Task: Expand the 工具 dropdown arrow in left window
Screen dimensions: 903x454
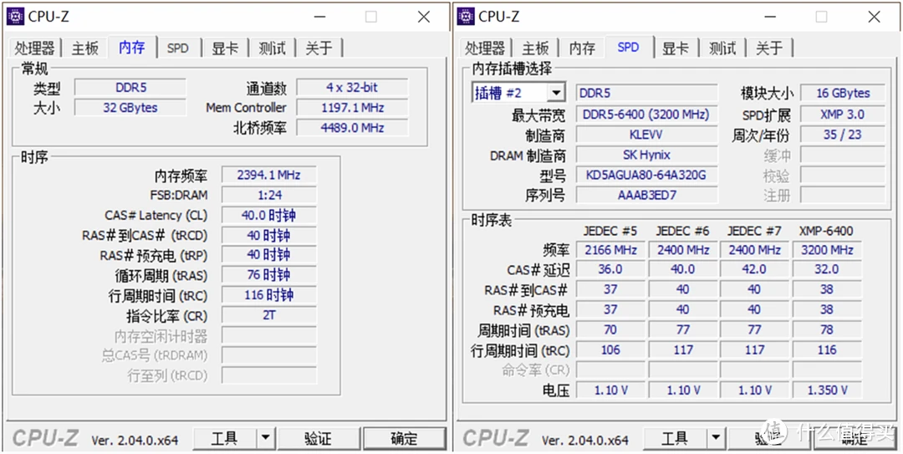Action: 265,439
